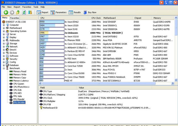Image resolution: width=178 pixels, height=126 pixels.
Task: Select the 5550 score bar for Xeon E5462
Action: tap(52, 22)
